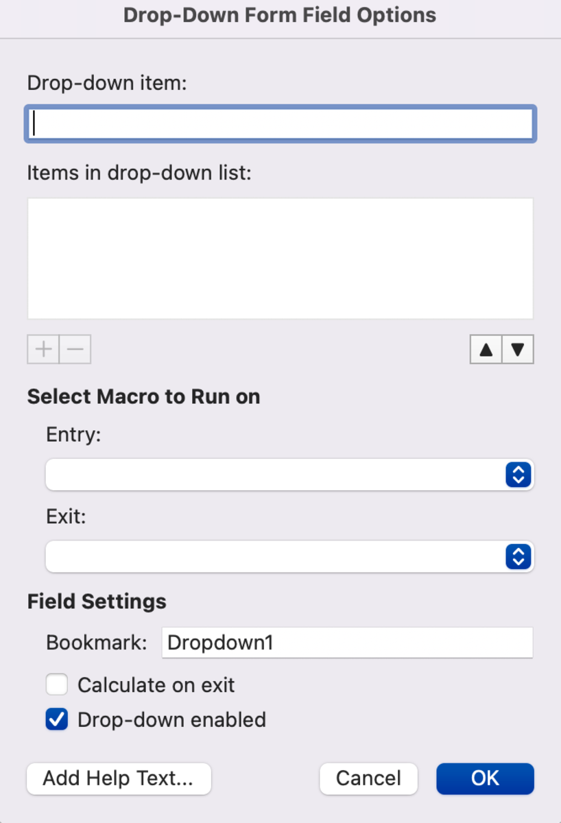Click the Exit macro stepper arrows
Image resolution: width=561 pixels, height=823 pixels.
[x=519, y=557]
